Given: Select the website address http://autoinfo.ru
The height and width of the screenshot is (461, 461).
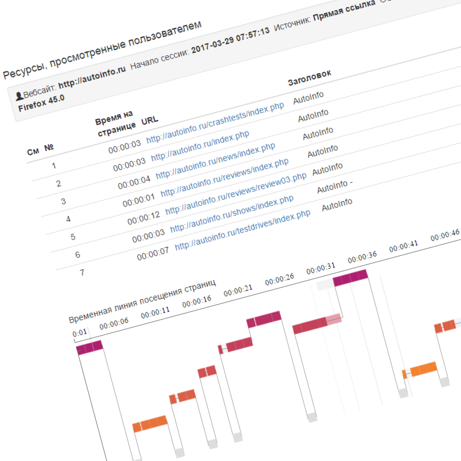Looking at the screenshot, I should (92, 77).
